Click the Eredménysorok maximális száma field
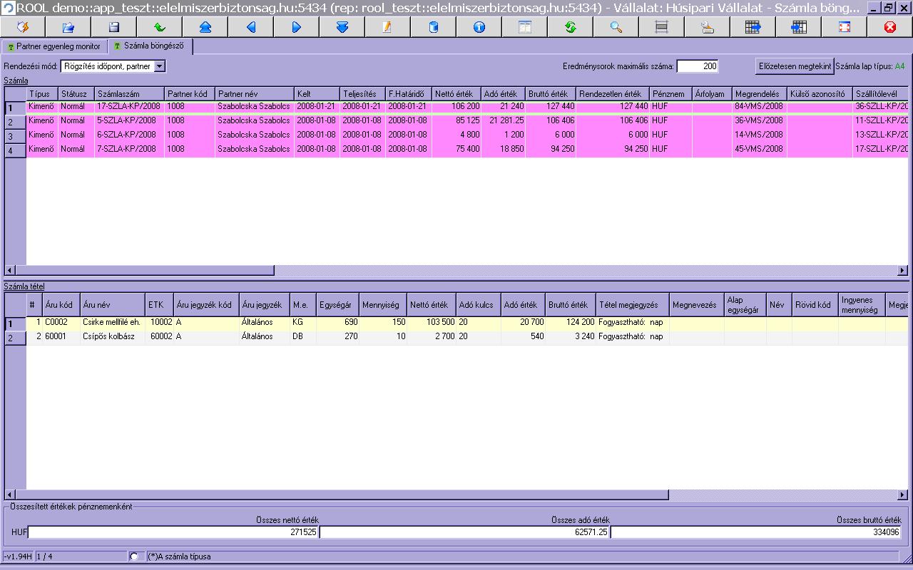This screenshot has width=913, height=570. pyautogui.click(x=697, y=66)
